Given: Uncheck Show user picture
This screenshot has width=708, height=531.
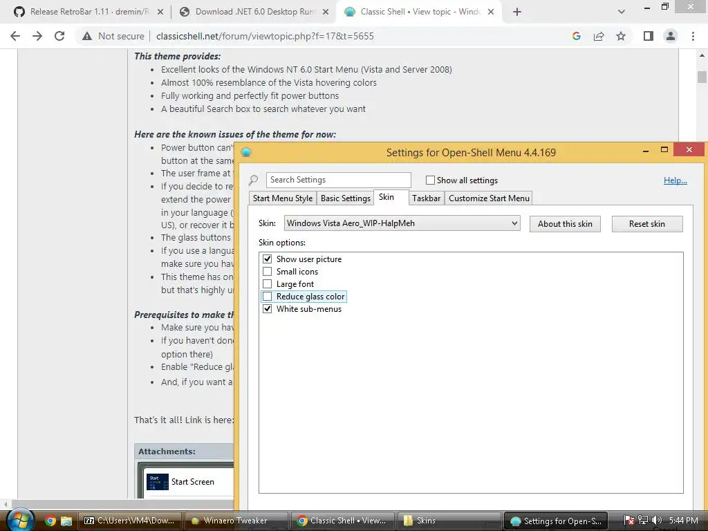Looking at the screenshot, I should 268,259.
